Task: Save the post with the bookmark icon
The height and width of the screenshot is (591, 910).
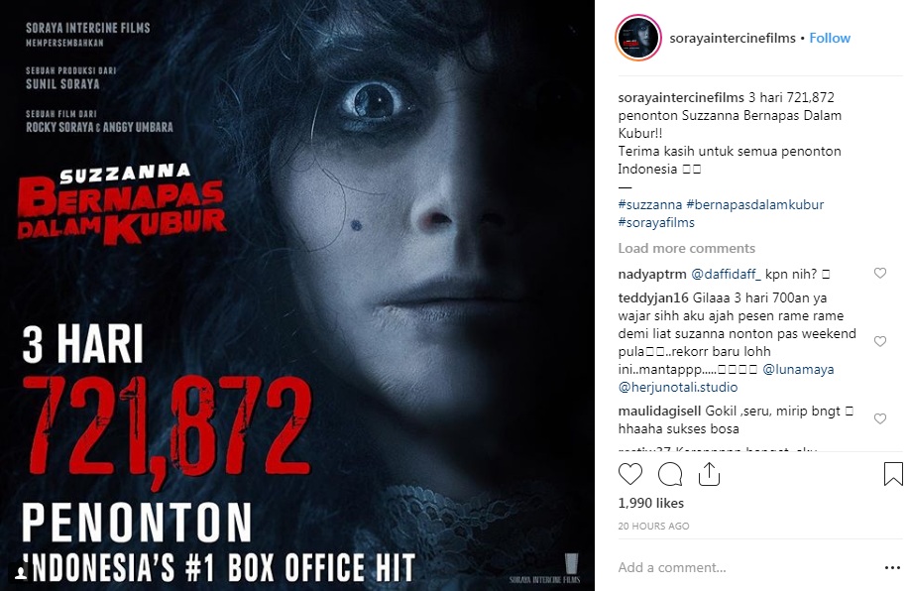Action: 893,474
